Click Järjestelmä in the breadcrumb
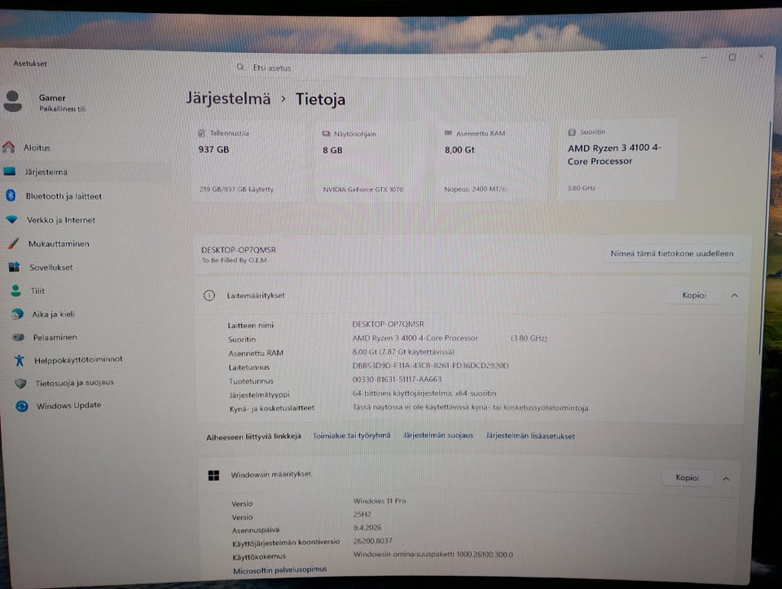This screenshot has width=782, height=589. (228, 99)
